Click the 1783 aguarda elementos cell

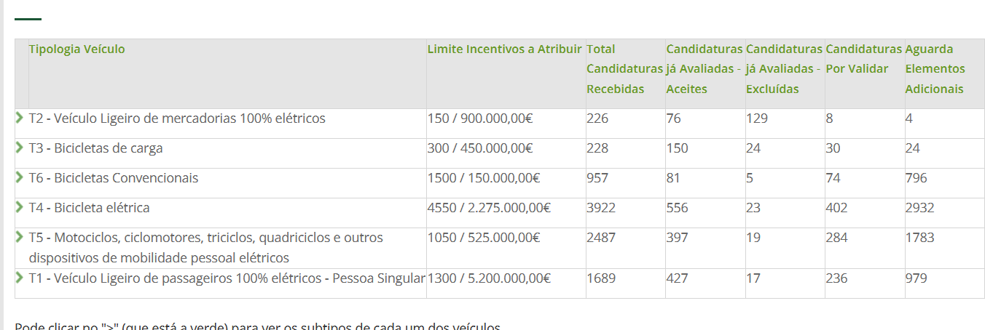tap(919, 238)
